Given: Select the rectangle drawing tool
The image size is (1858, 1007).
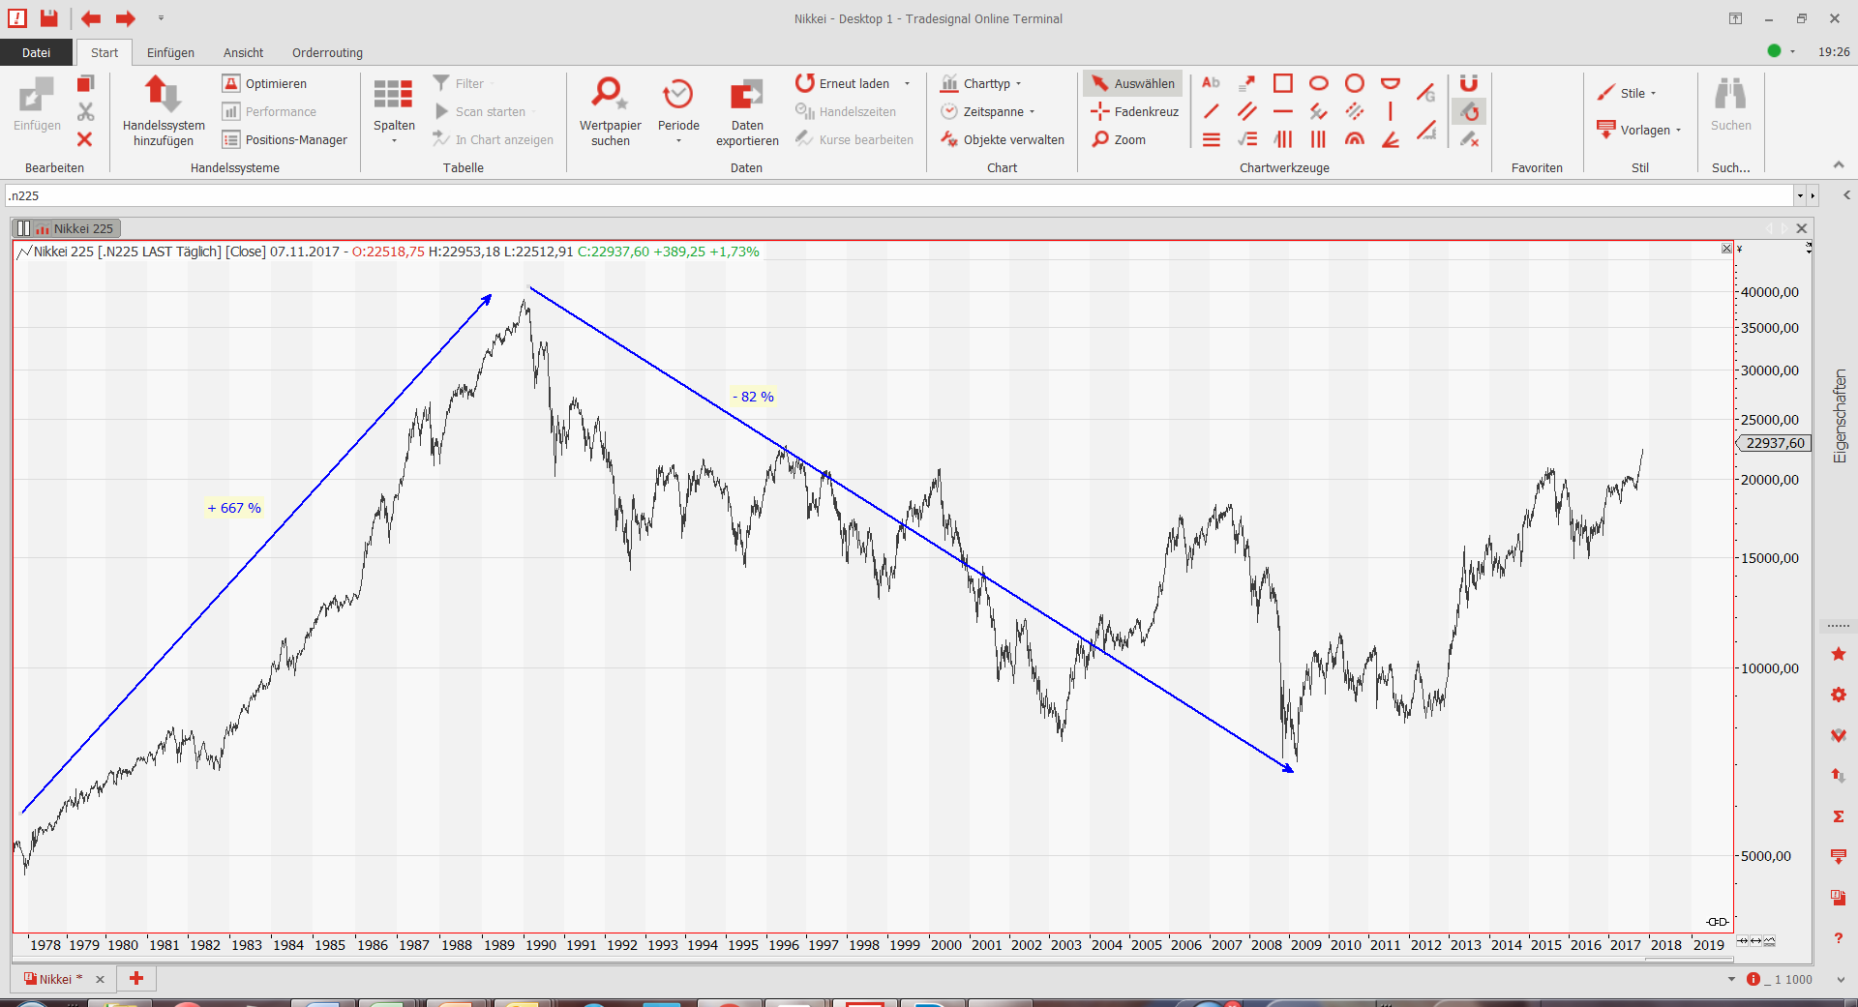Looking at the screenshot, I should (x=1282, y=83).
